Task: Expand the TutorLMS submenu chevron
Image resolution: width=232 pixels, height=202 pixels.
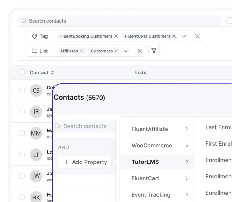Action: pos(187,162)
